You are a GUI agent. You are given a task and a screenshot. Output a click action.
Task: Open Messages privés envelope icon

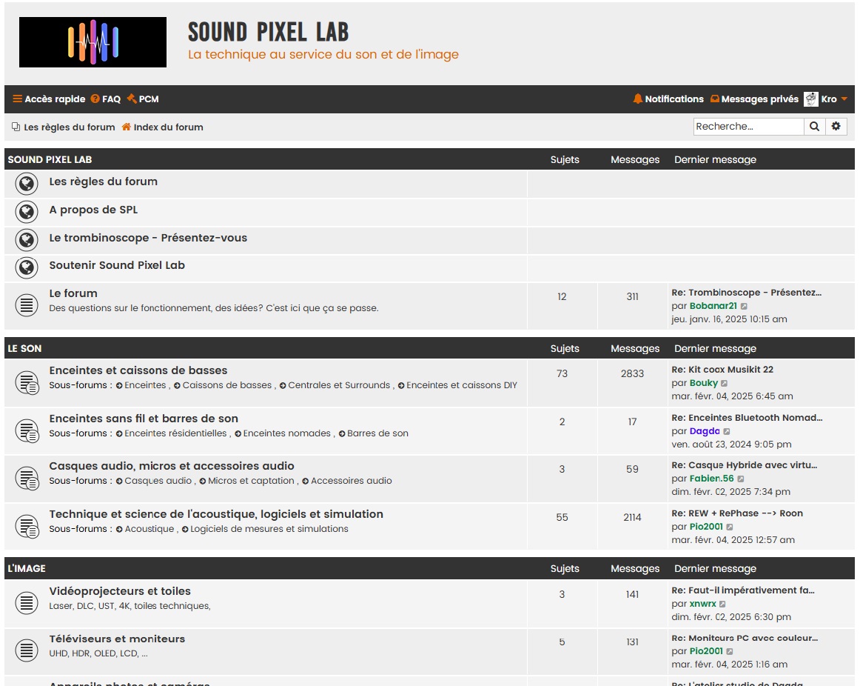pos(713,99)
